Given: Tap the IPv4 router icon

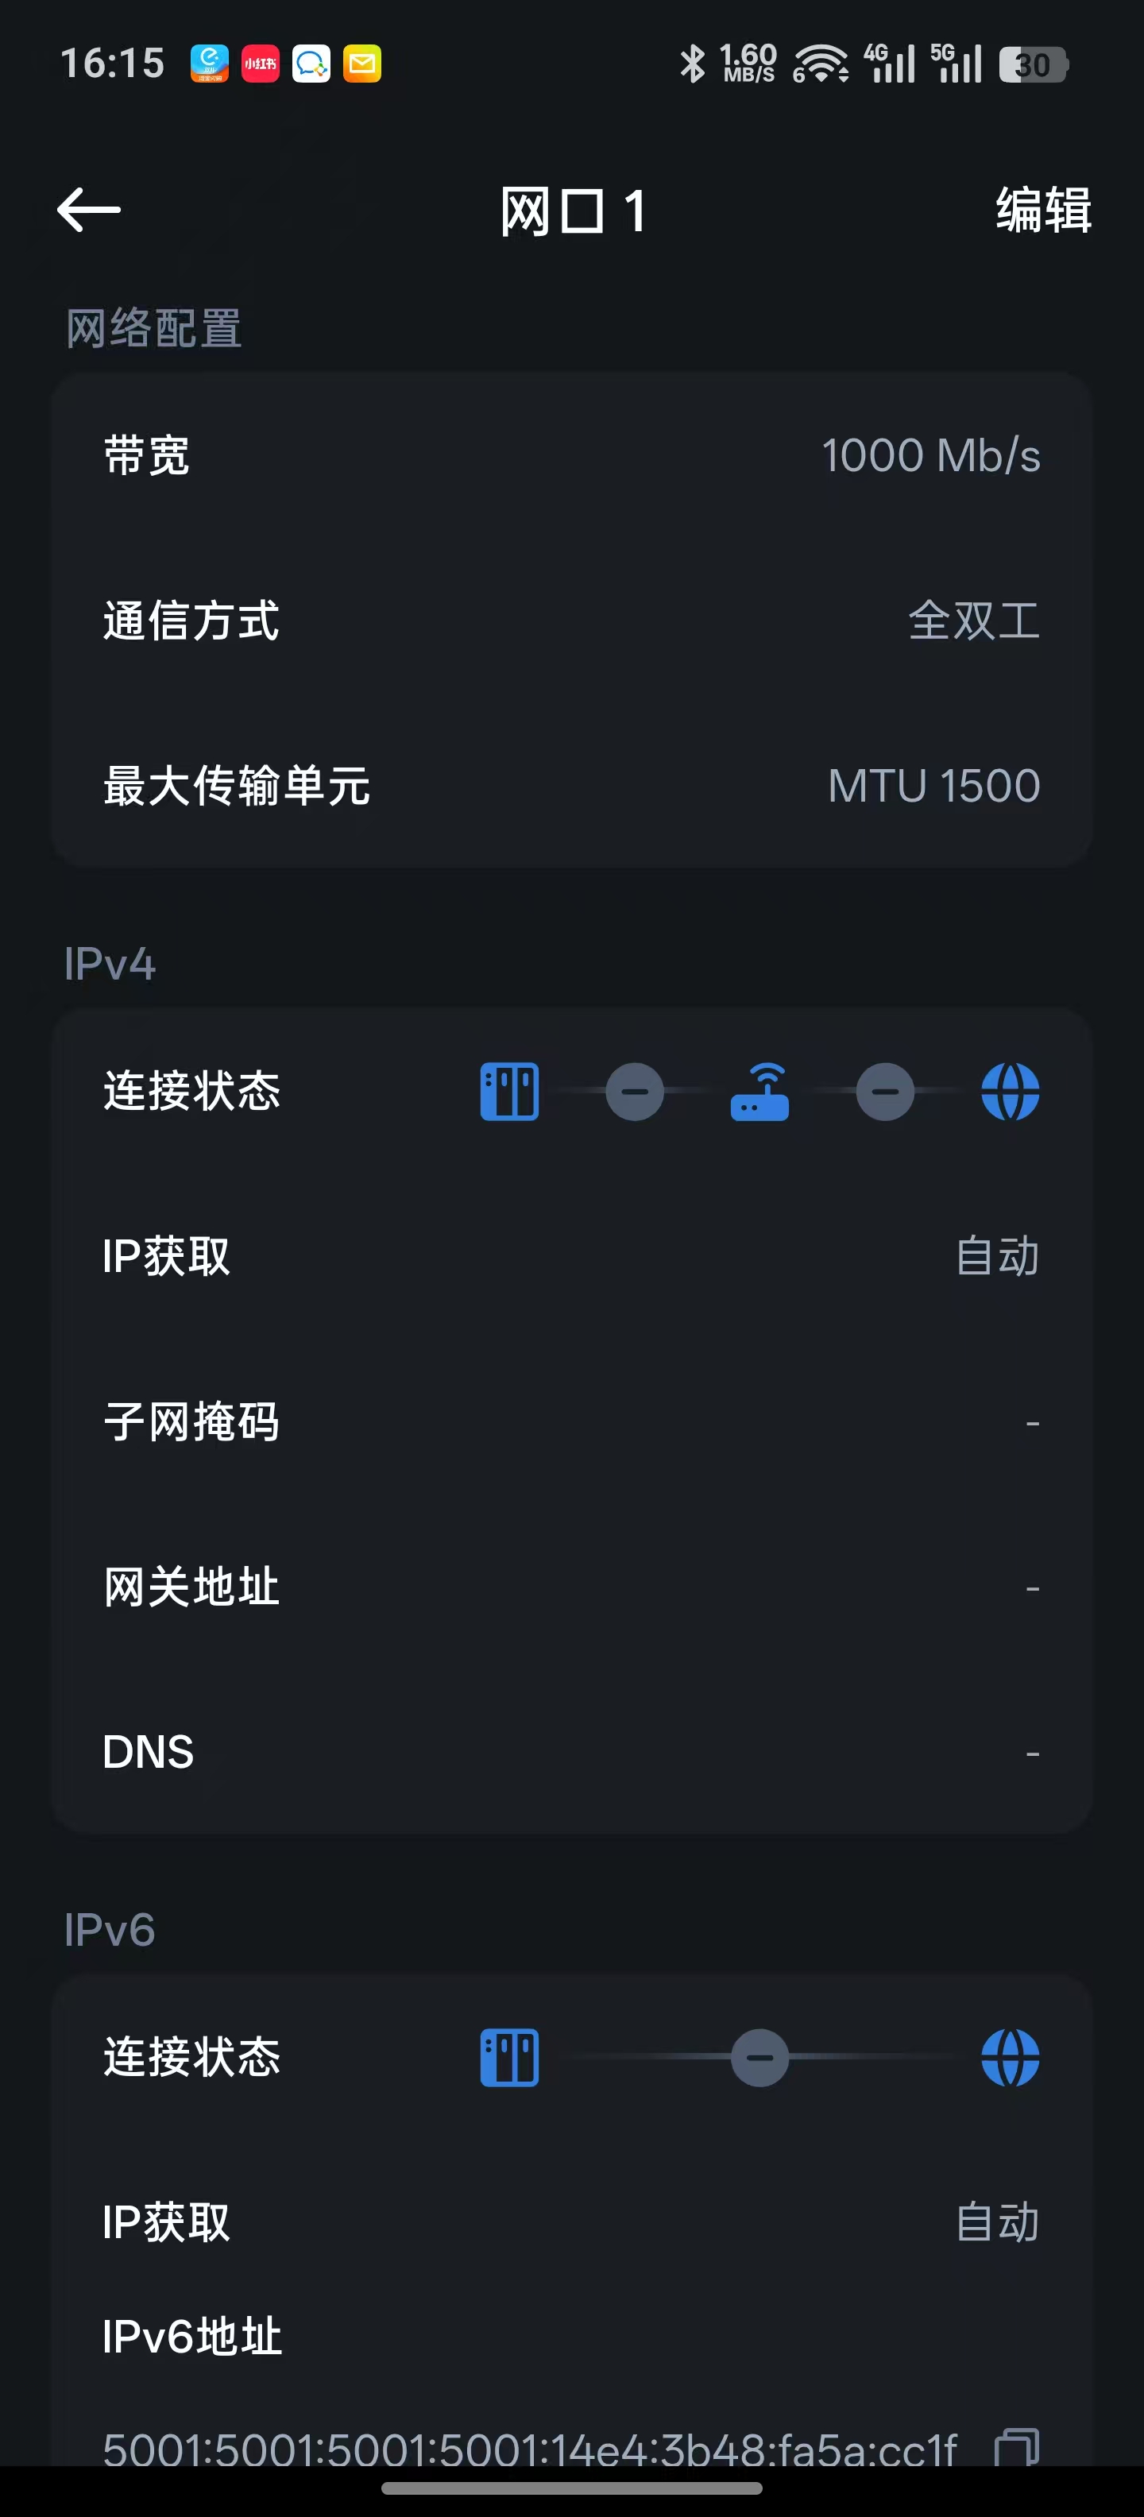Looking at the screenshot, I should [x=759, y=1092].
